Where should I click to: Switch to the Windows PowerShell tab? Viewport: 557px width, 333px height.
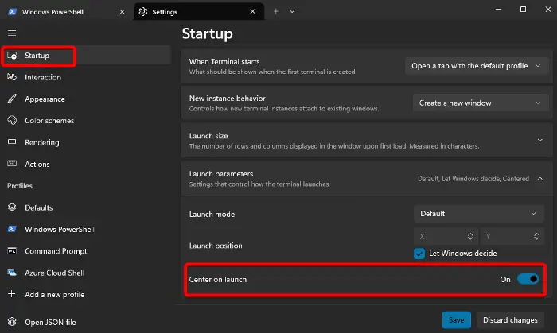(x=66, y=12)
